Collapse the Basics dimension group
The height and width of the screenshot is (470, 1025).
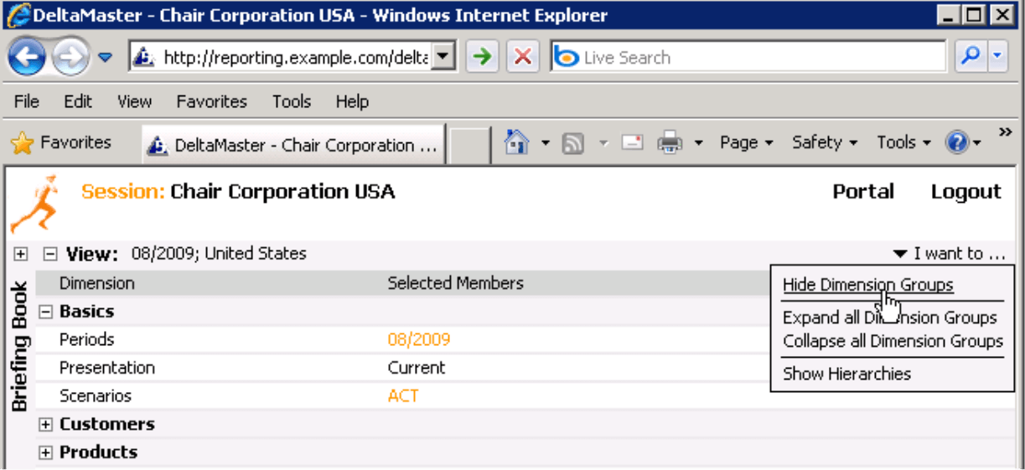(47, 312)
